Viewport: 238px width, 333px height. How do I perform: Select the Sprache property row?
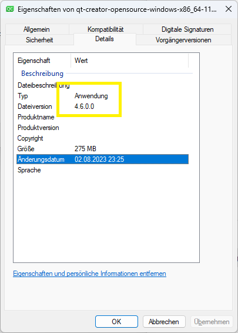(102, 170)
